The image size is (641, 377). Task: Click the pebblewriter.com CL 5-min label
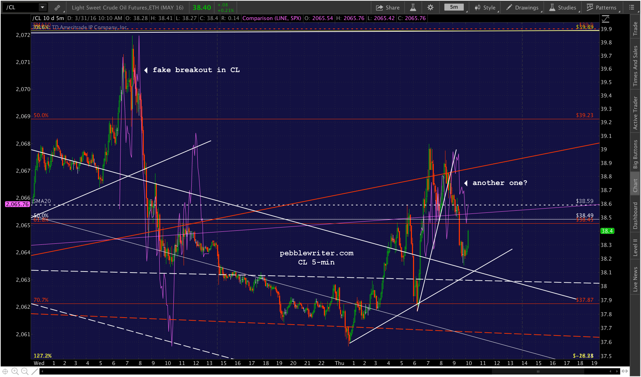[x=316, y=257]
